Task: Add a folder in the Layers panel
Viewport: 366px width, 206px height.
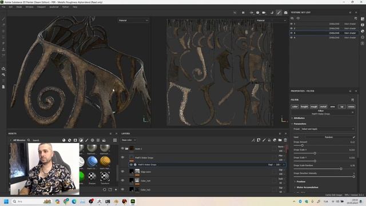Action: (x=280, y=140)
